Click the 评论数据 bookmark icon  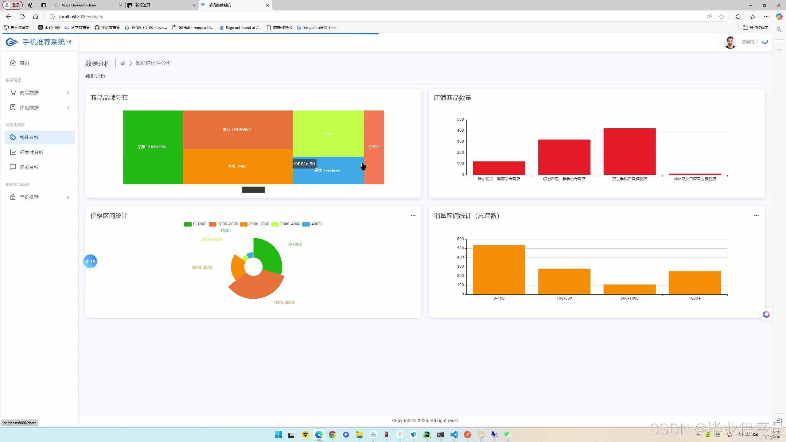coord(13,107)
